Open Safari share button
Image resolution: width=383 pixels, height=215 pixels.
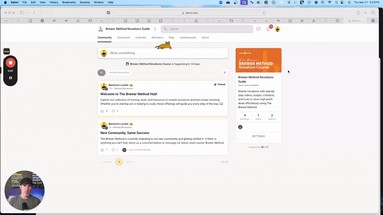358,13
